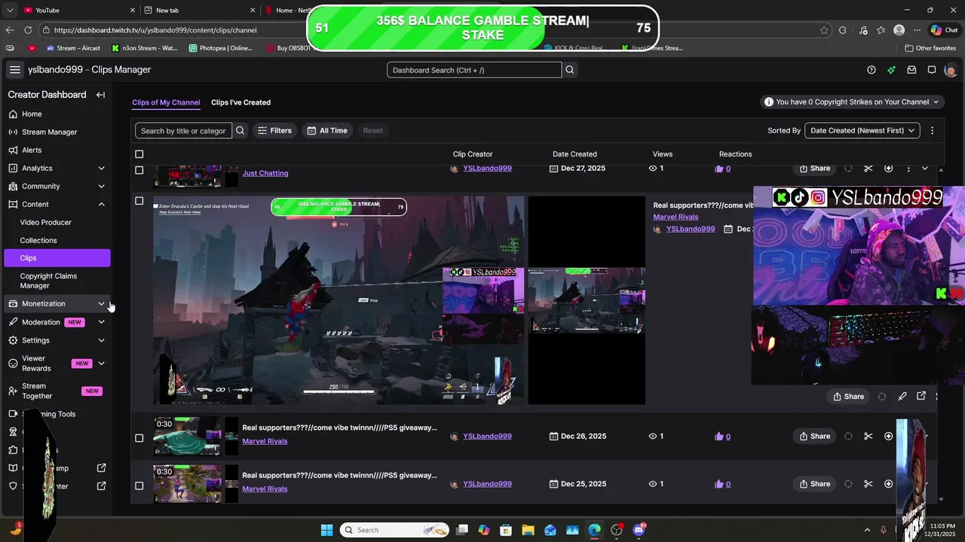
Task: Click the circled plus icon on Dec 25 row
Action: coord(888,484)
